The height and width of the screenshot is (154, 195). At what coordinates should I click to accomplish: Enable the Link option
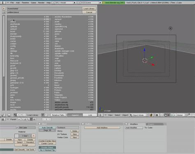pos(90,115)
